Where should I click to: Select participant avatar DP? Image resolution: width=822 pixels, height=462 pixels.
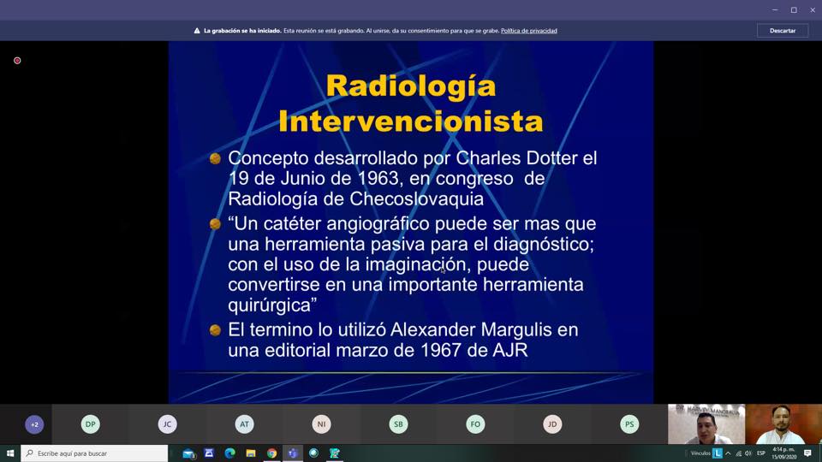point(91,424)
